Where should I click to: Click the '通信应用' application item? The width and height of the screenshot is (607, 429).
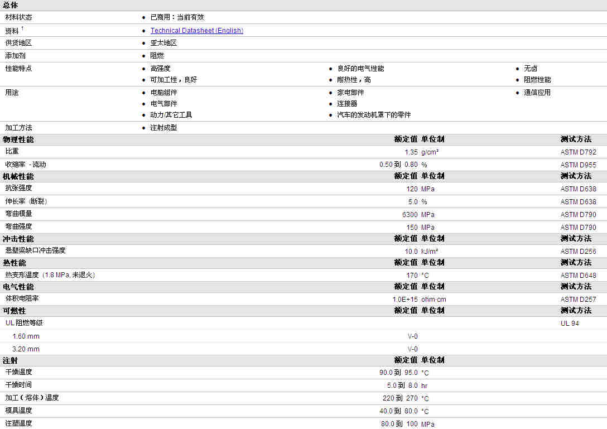tap(537, 93)
